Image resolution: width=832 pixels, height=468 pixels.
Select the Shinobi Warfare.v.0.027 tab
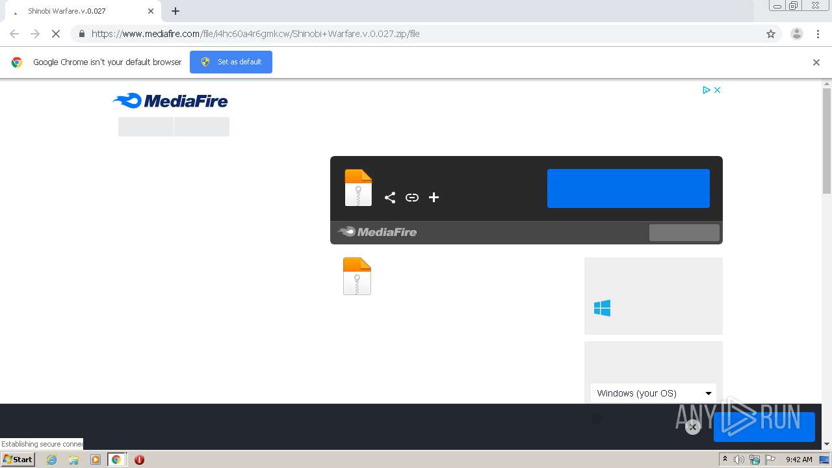point(83,11)
